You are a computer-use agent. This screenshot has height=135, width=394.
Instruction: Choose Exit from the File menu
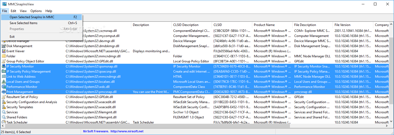41,37
